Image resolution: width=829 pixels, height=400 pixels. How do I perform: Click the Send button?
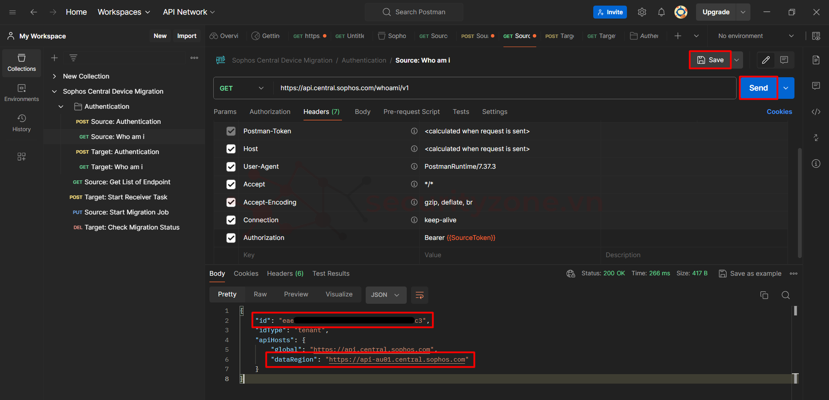point(759,88)
